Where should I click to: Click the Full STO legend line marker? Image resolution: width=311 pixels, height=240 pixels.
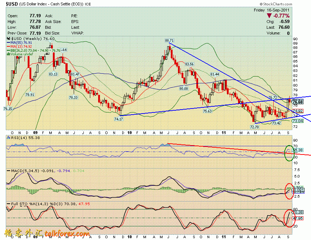[9, 204]
